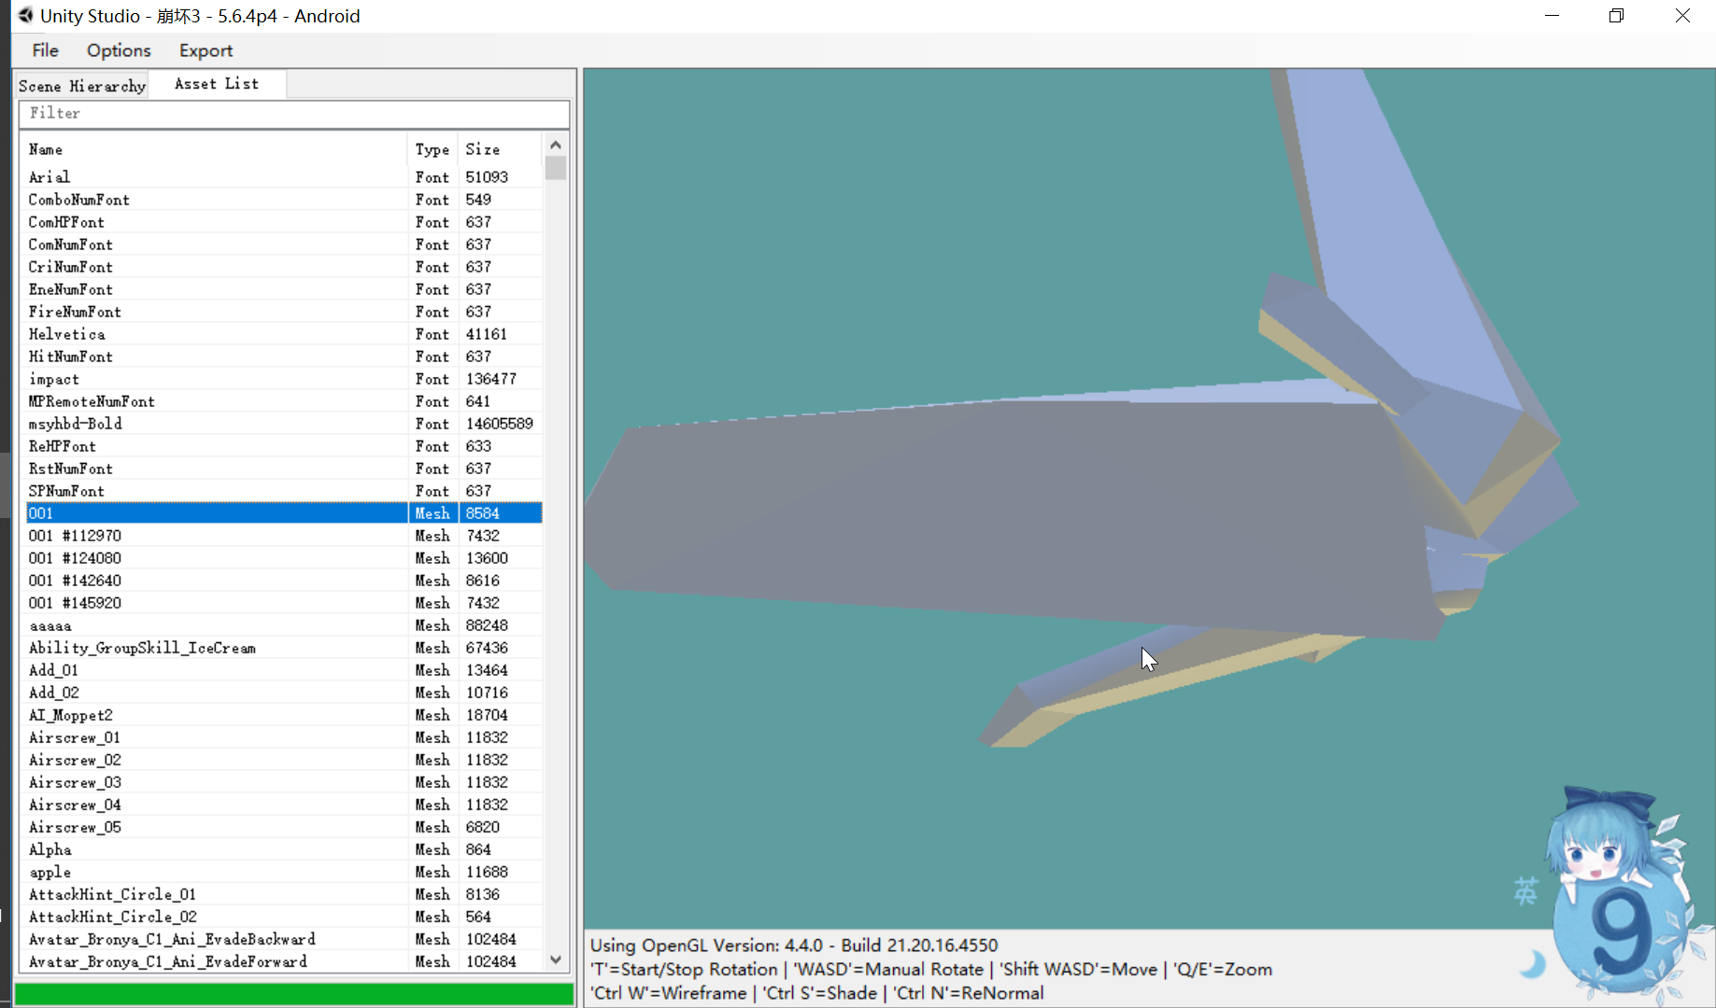
Task: Switch to the Scene Hierarchy tab
Action: (82, 86)
